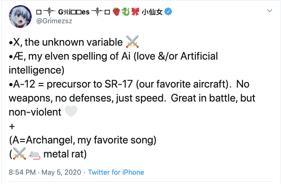The width and height of the screenshot is (281, 184).
Task: Click the 8:54 PM timestamp
Action: (x=22, y=172)
